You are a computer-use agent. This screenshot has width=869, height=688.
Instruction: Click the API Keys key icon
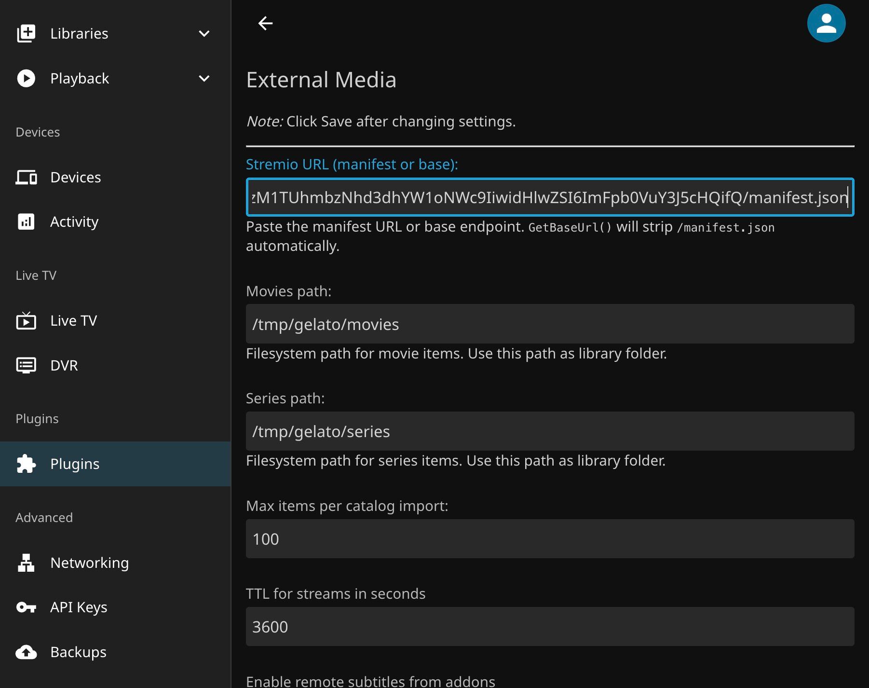pyautogui.click(x=26, y=607)
